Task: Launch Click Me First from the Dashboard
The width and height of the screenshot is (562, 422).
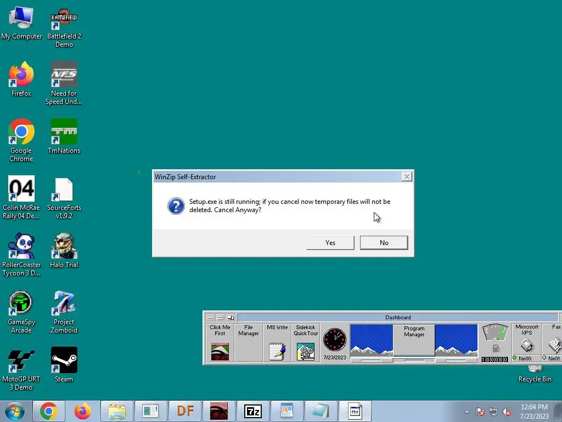Action: [220, 343]
